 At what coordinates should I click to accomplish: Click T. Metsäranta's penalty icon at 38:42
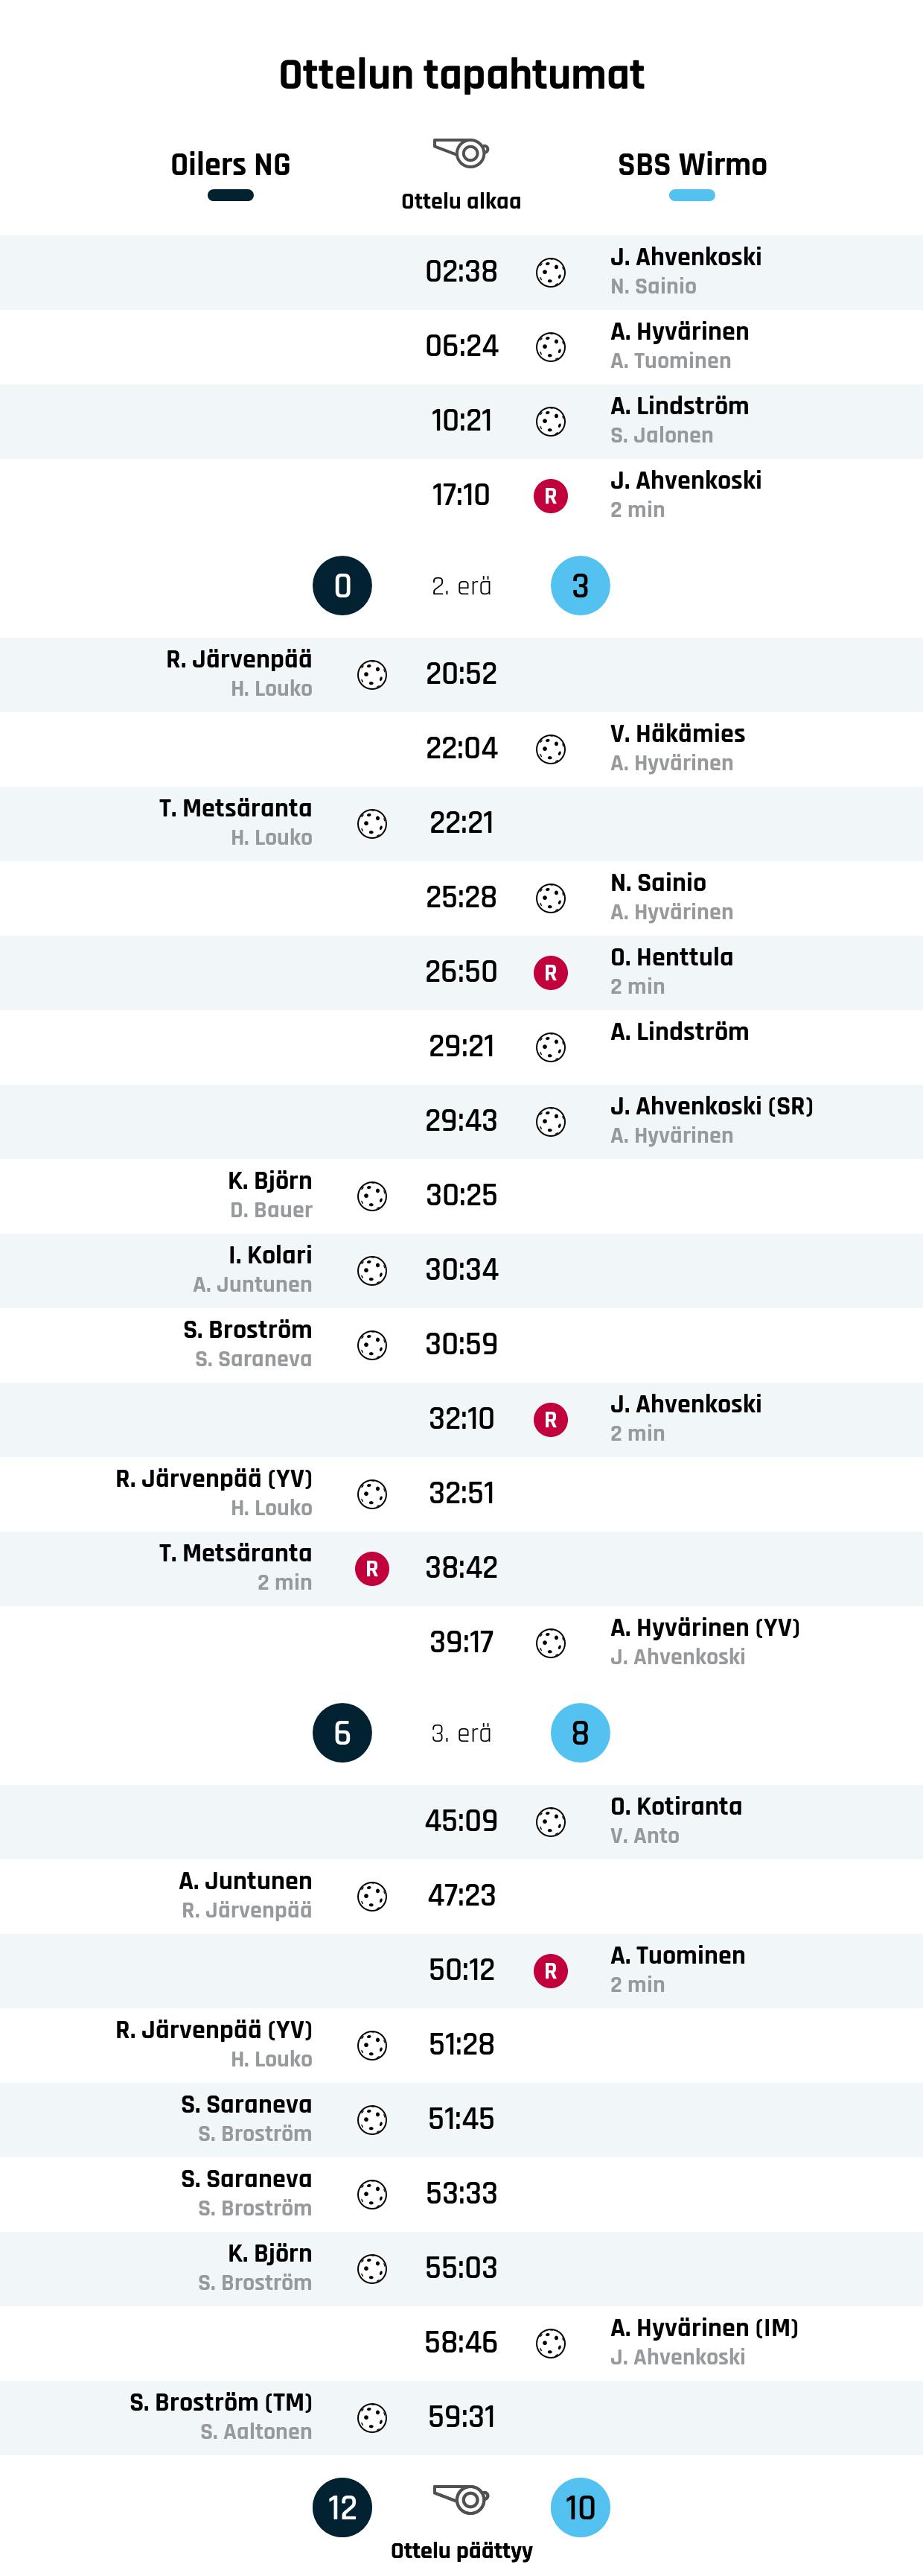(373, 1568)
